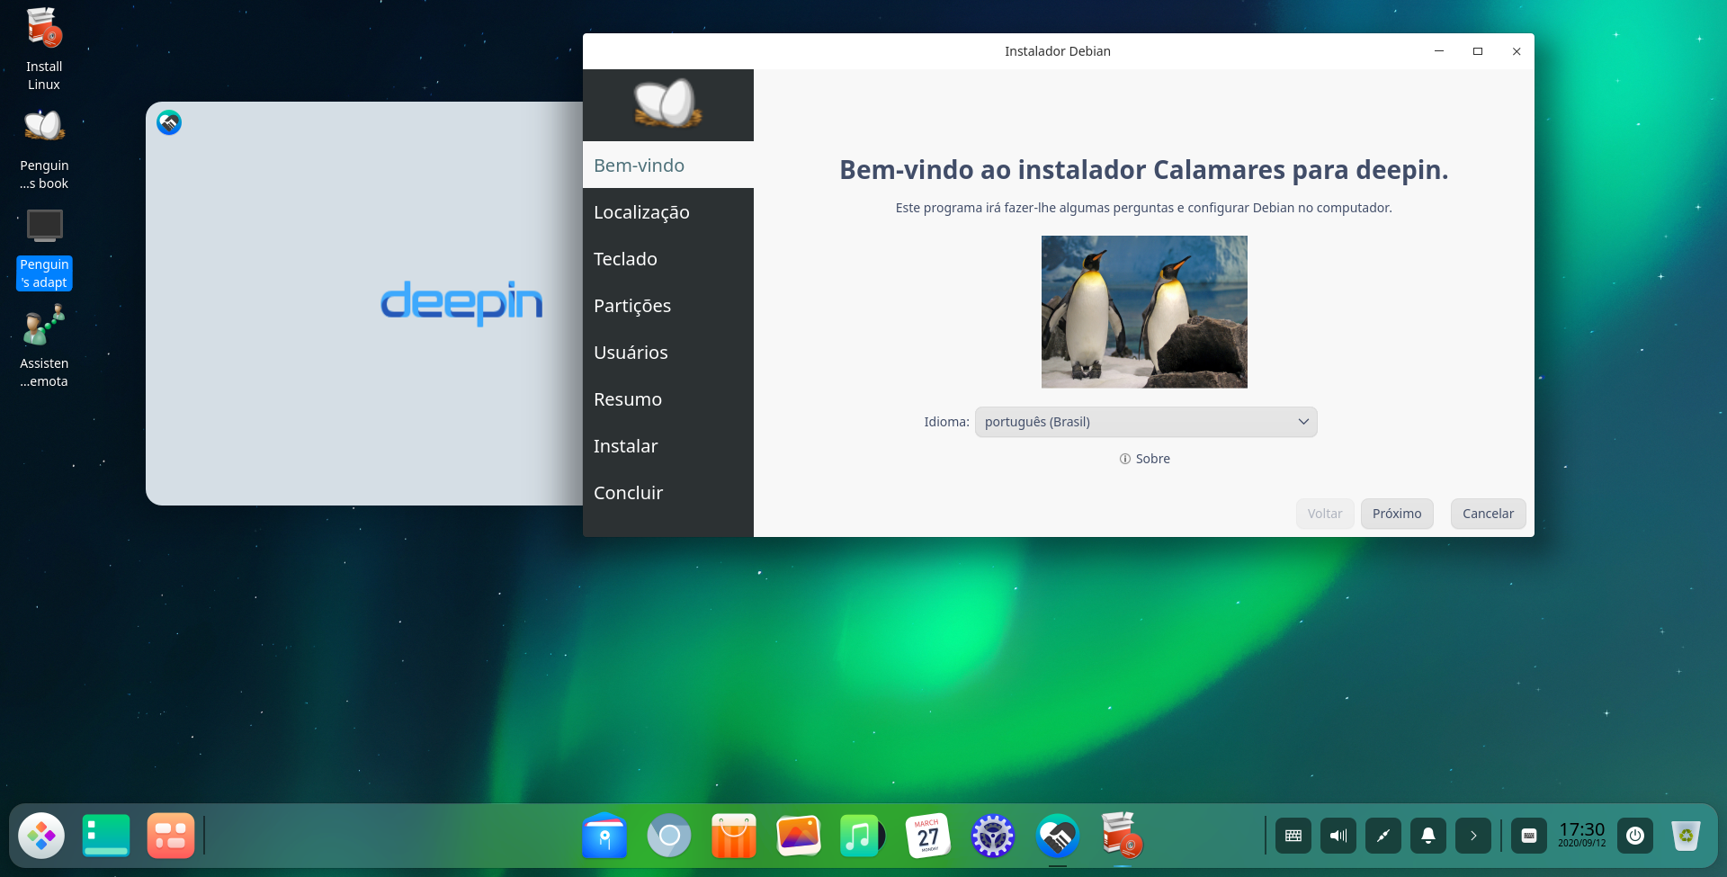Minimize the Instalador Debian window
The width and height of the screenshot is (1727, 877).
(1439, 51)
